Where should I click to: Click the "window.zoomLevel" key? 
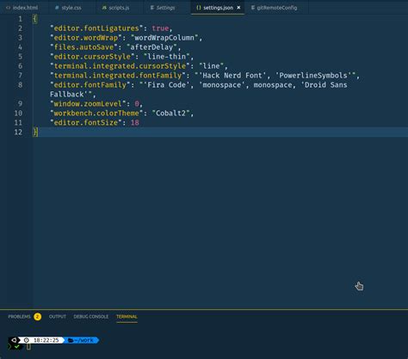[88, 103]
